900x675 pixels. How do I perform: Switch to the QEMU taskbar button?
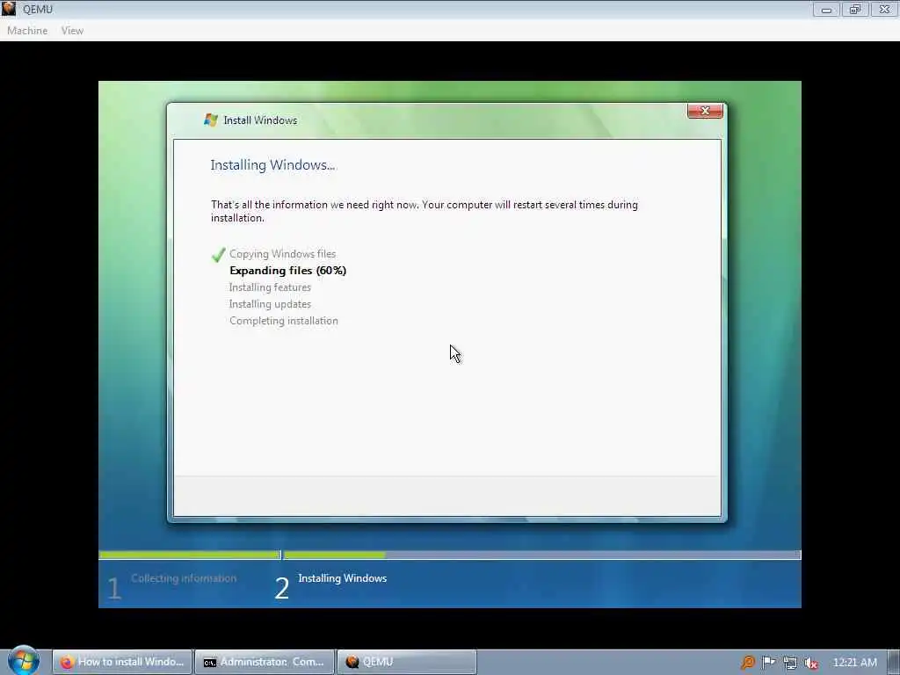[x=406, y=662]
